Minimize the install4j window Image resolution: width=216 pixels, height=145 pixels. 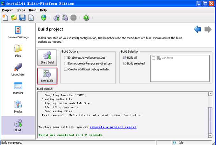pyautogui.click(x=199, y=4)
